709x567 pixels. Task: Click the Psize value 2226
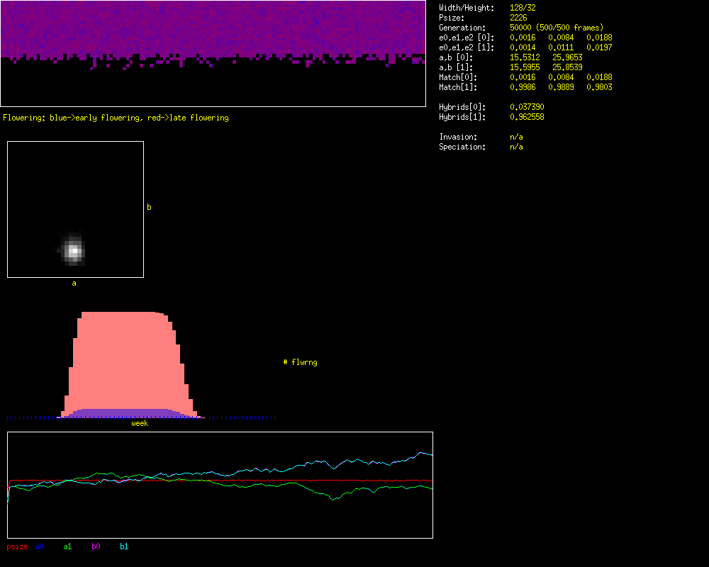[518, 18]
